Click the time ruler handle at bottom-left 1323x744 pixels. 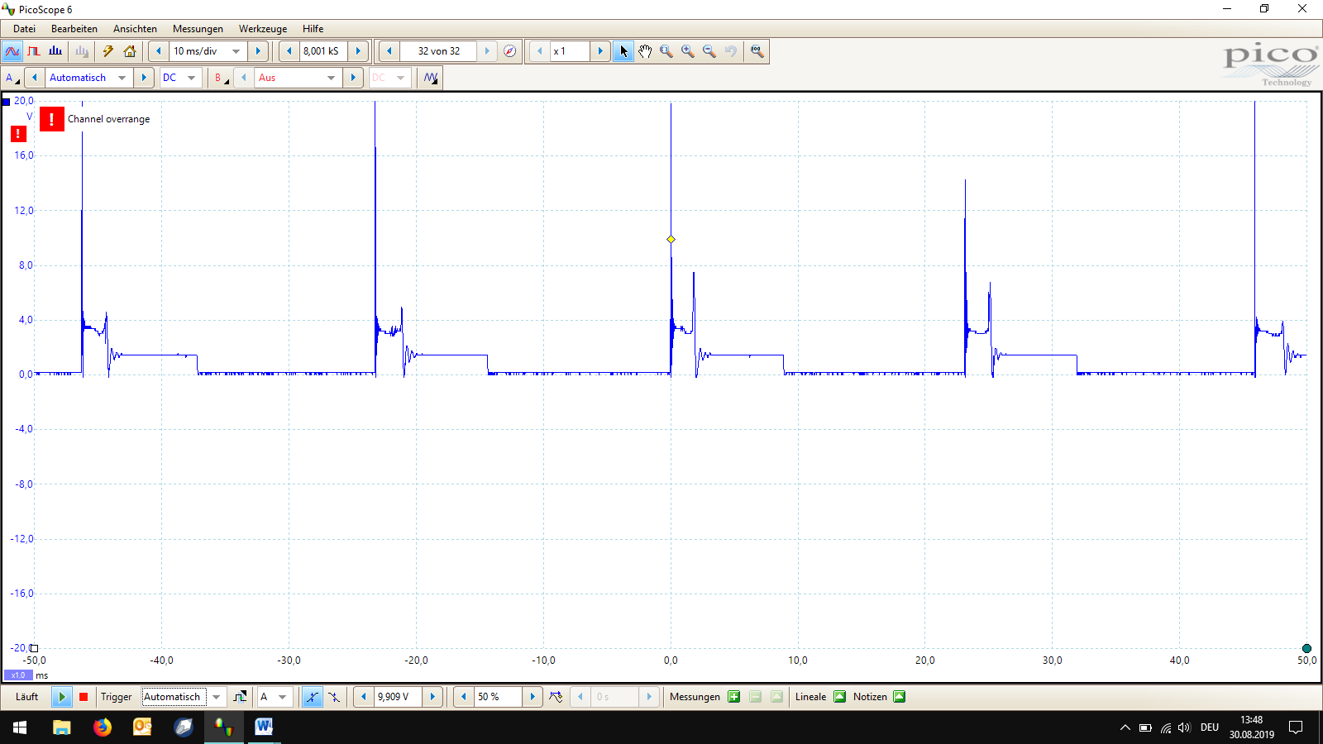[x=34, y=648]
